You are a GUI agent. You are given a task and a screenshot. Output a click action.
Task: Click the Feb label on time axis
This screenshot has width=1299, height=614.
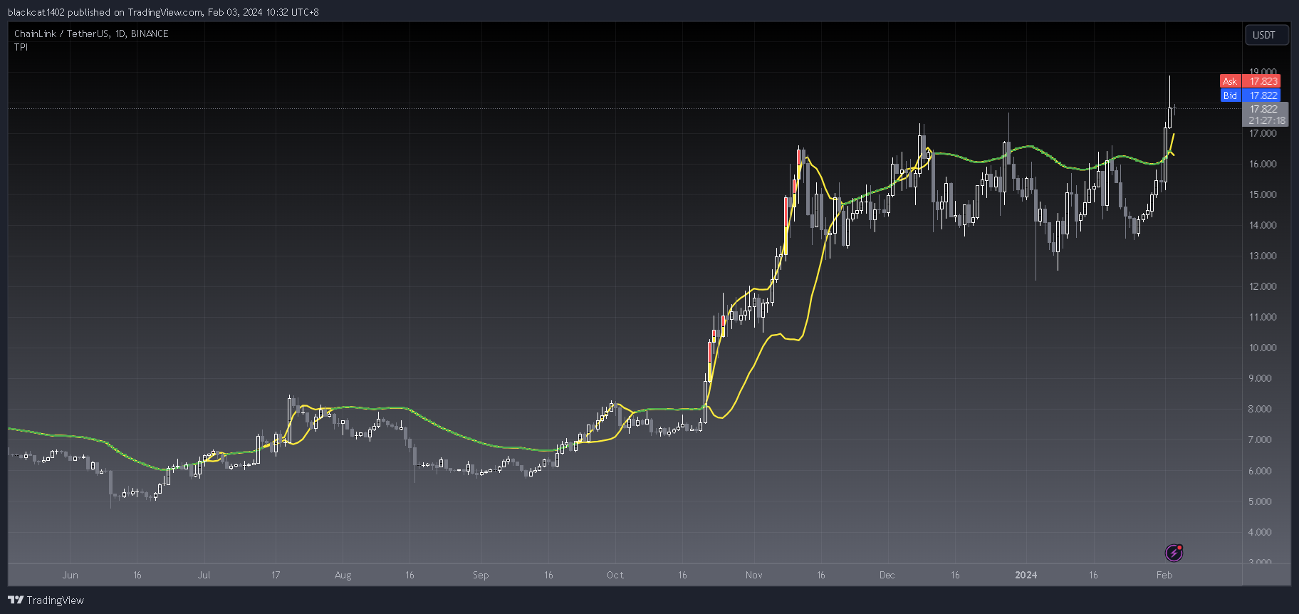coord(1164,575)
